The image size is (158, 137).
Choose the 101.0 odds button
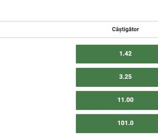[x=117, y=123]
